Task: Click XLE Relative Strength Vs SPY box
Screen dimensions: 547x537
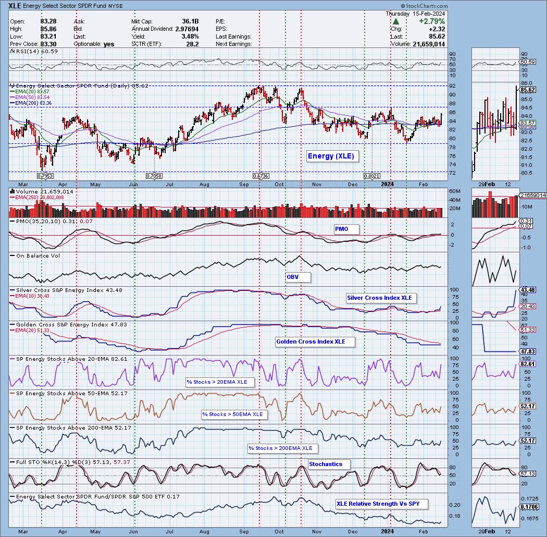Action: tap(381, 504)
